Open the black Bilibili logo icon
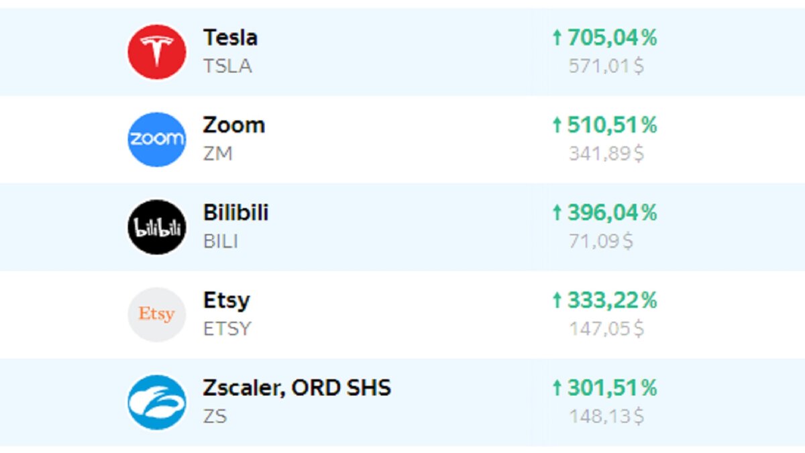Viewport: 805px width, 453px height. point(157,227)
